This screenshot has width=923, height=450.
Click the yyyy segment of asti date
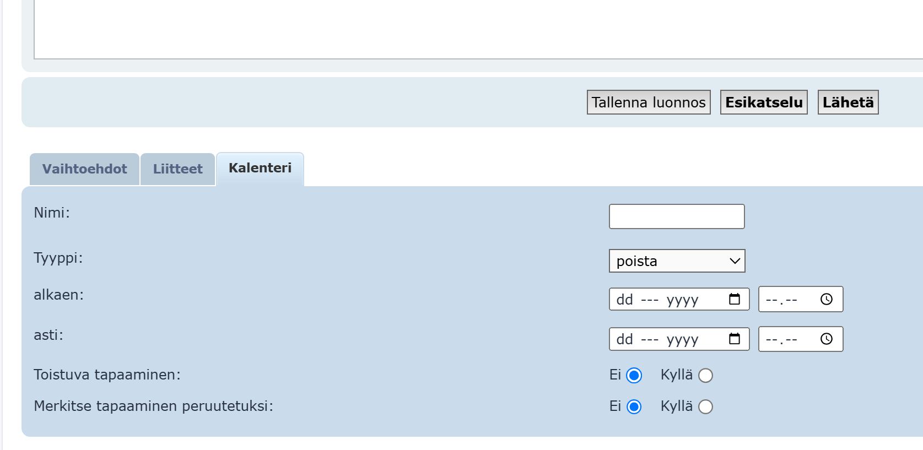[x=682, y=339]
